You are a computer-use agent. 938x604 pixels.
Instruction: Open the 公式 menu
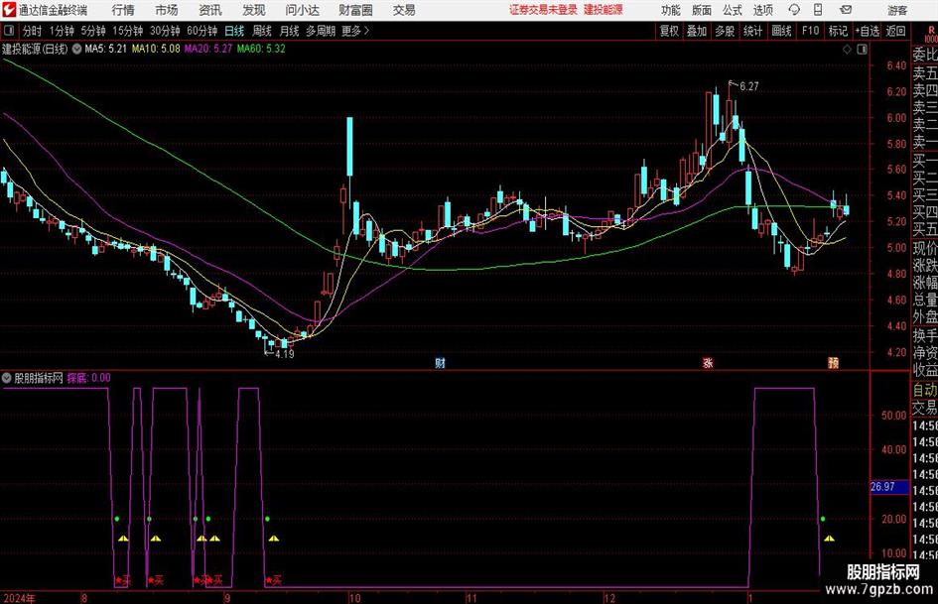pos(732,10)
